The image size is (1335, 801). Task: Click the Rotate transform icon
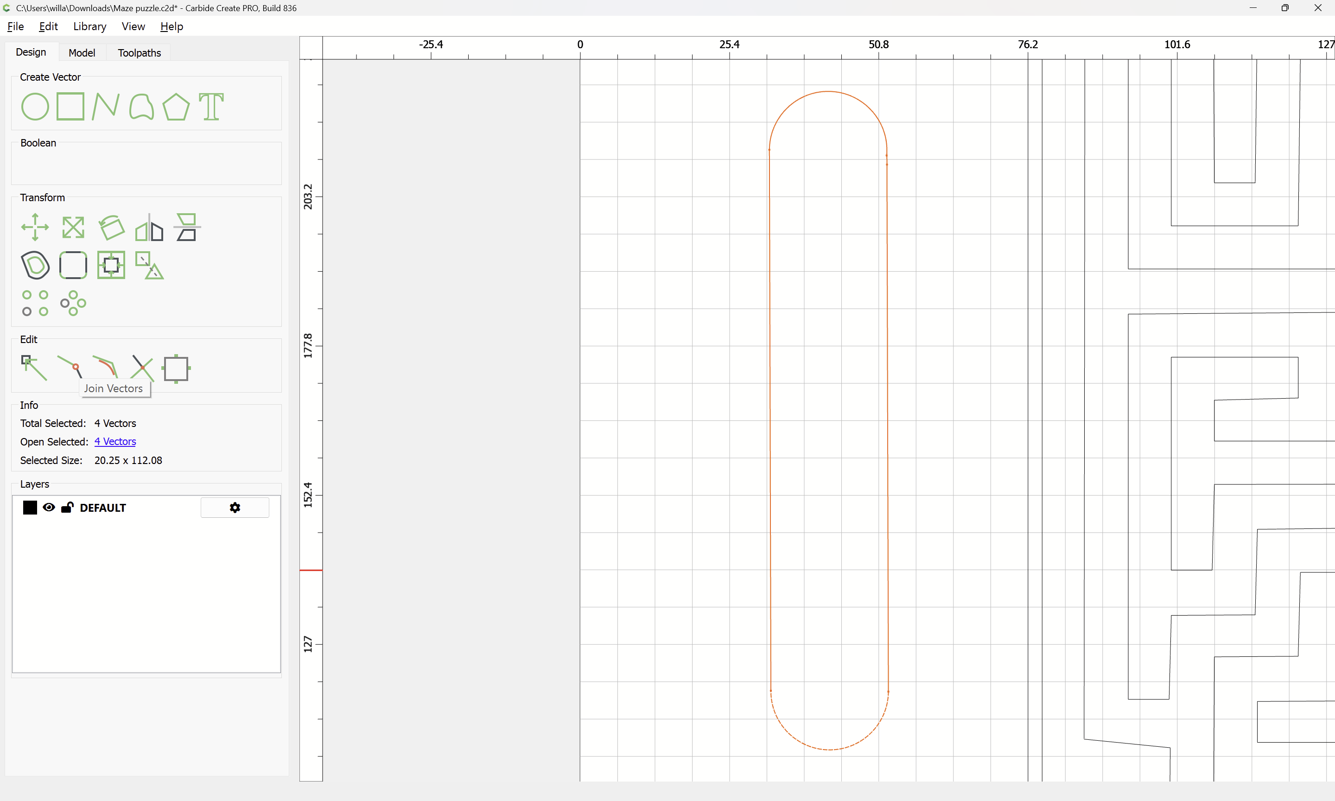(111, 227)
